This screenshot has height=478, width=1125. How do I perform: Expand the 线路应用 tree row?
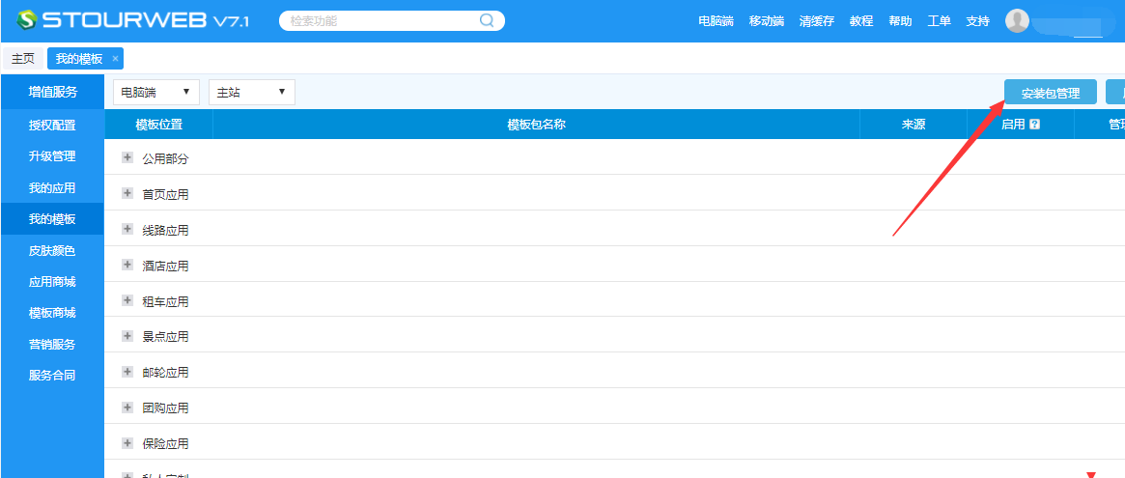click(x=127, y=229)
